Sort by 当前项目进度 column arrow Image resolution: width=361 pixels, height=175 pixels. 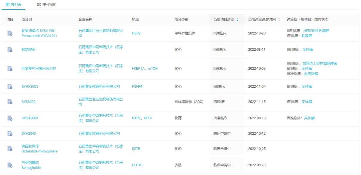(237, 20)
